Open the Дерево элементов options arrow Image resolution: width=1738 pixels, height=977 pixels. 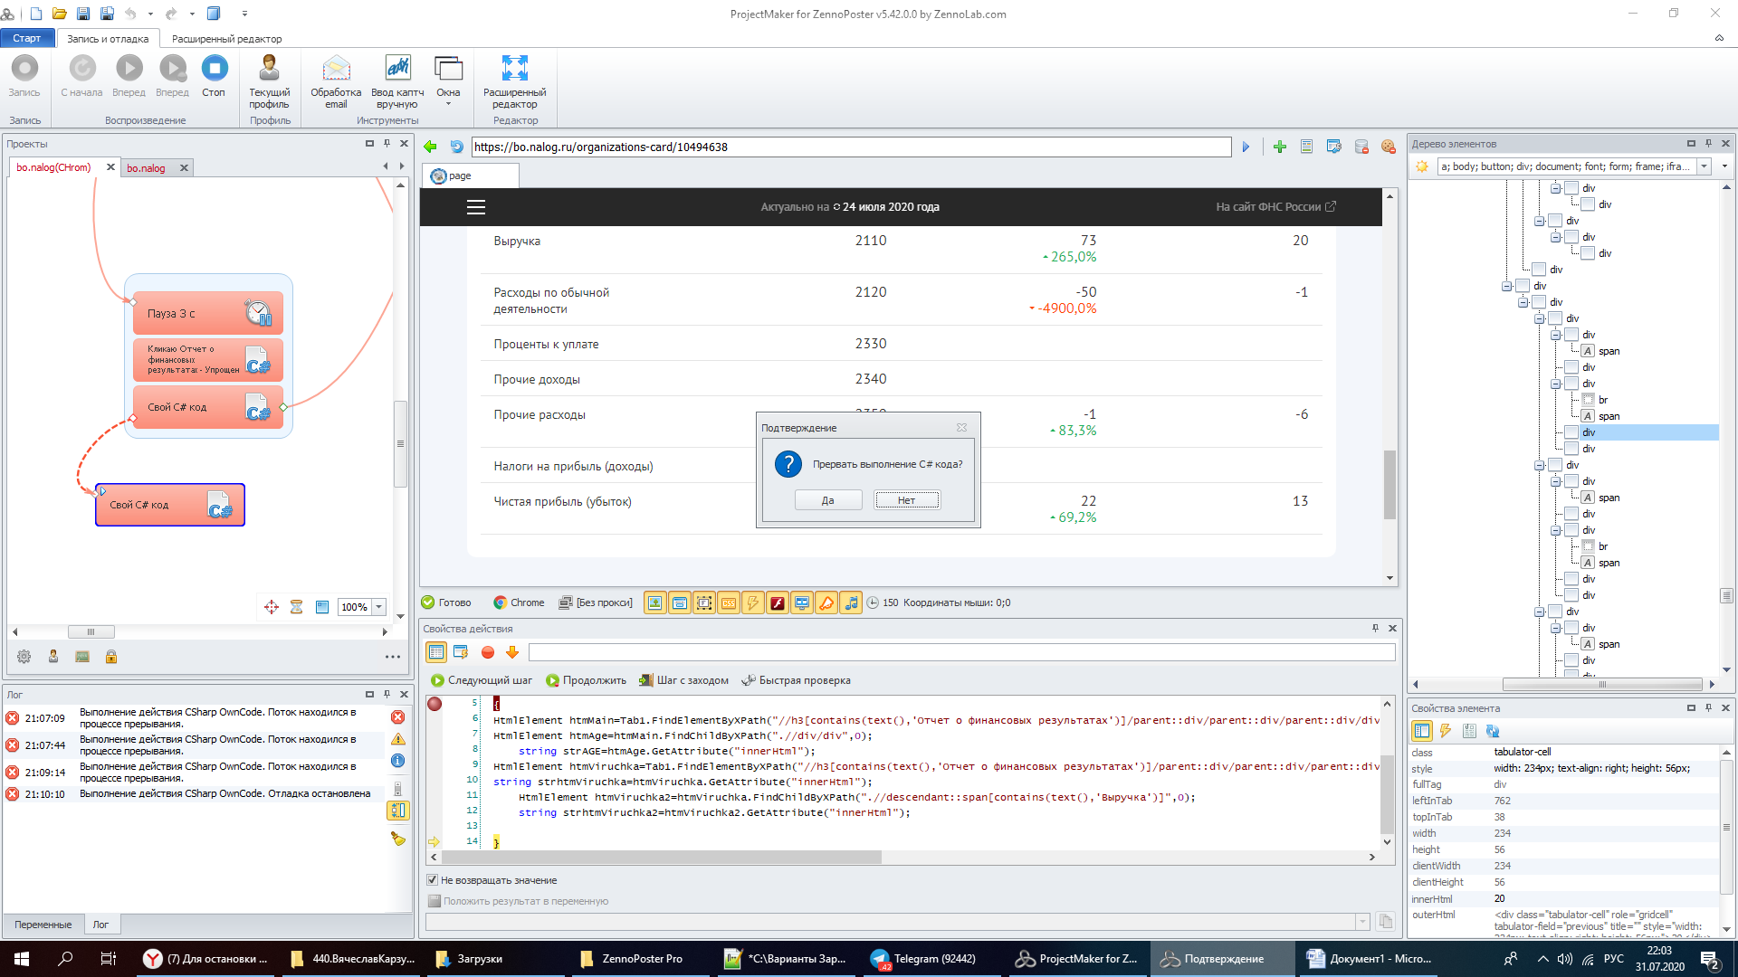(1724, 166)
